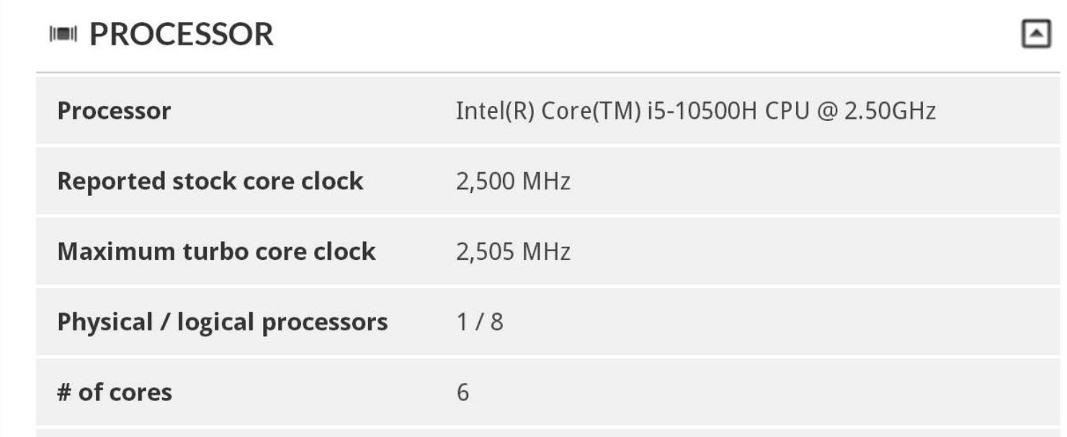Collapse the PROCESSOR section using the arrow
This screenshot has height=437, width=1067.
coord(1037,33)
